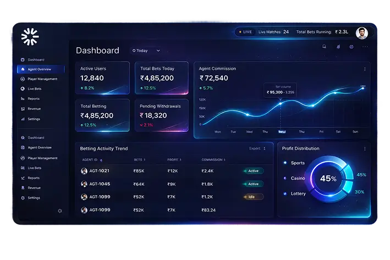Click the gear icon at the sidebar bottom
The height and width of the screenshot is (260, 390).
click(60, 211)
